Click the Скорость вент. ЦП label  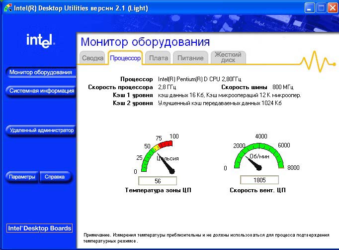[257, 190]
